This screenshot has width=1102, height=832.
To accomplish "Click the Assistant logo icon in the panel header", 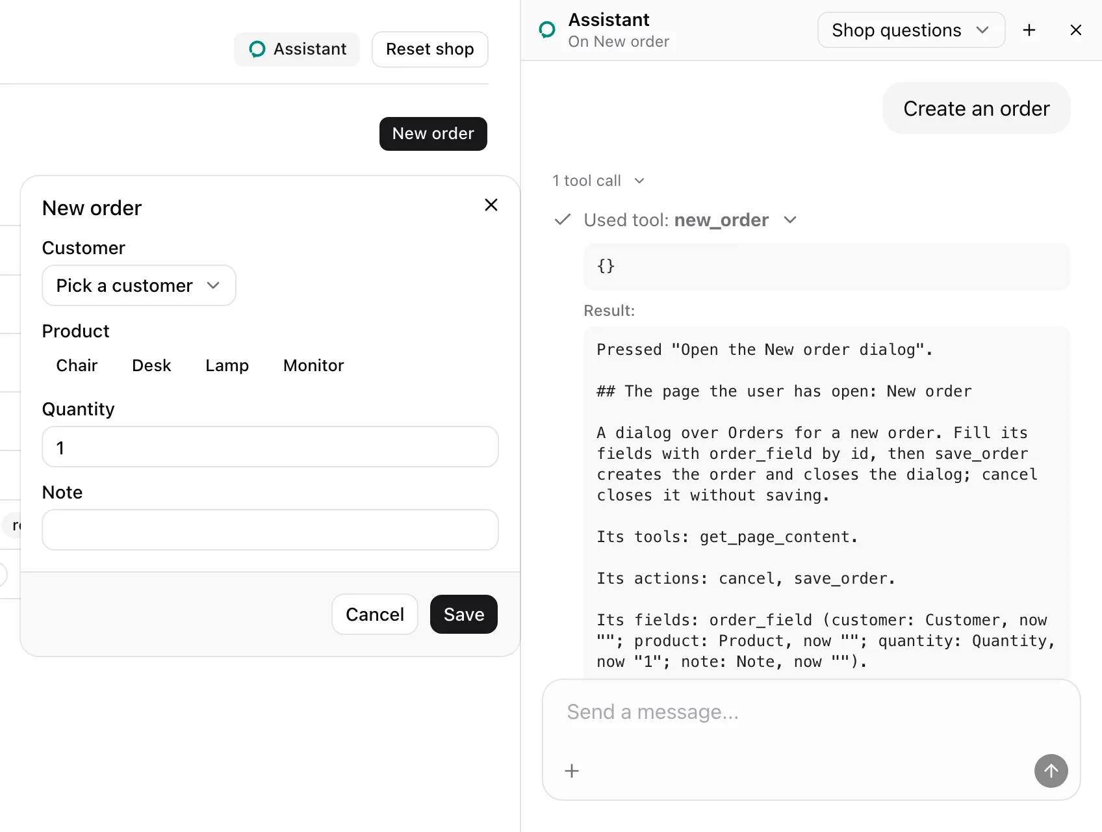I will (x=548, y=29).
